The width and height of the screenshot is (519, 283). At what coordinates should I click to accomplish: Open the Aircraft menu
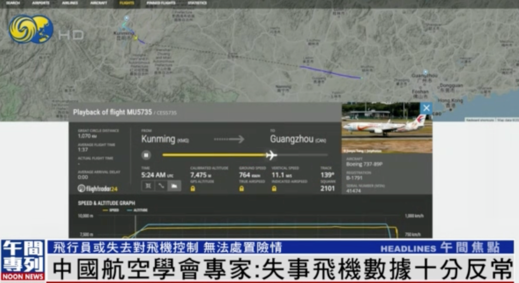click(x=99, y=3)
